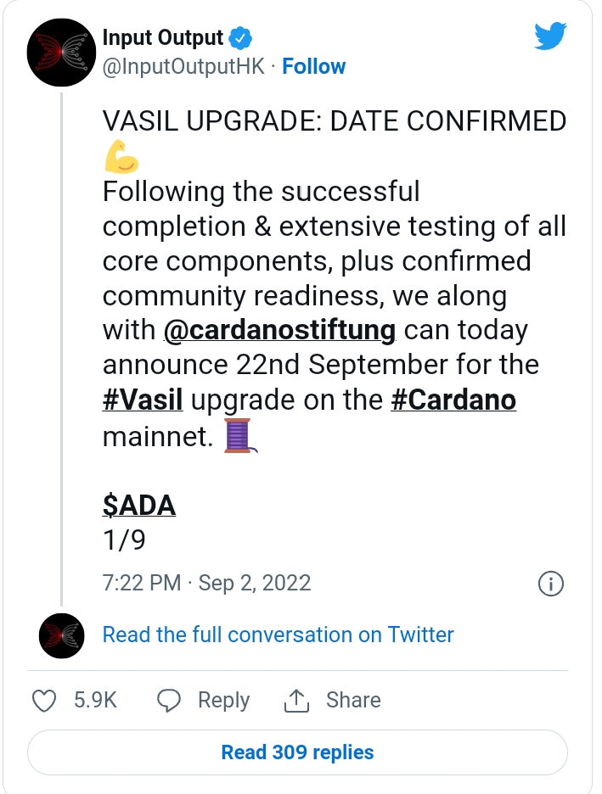Click the share upload arrow icon
This screenshot has width=602, height=794.
[296, 701]
